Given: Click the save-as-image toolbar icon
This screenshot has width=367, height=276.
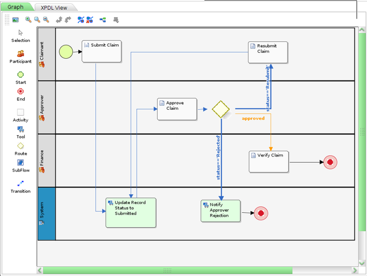Looking at the screenshot, I should tap(16, 20).
